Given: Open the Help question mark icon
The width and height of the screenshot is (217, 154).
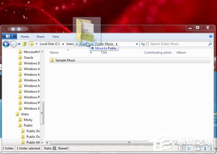Looking at the screenshot, I should 211,36.
